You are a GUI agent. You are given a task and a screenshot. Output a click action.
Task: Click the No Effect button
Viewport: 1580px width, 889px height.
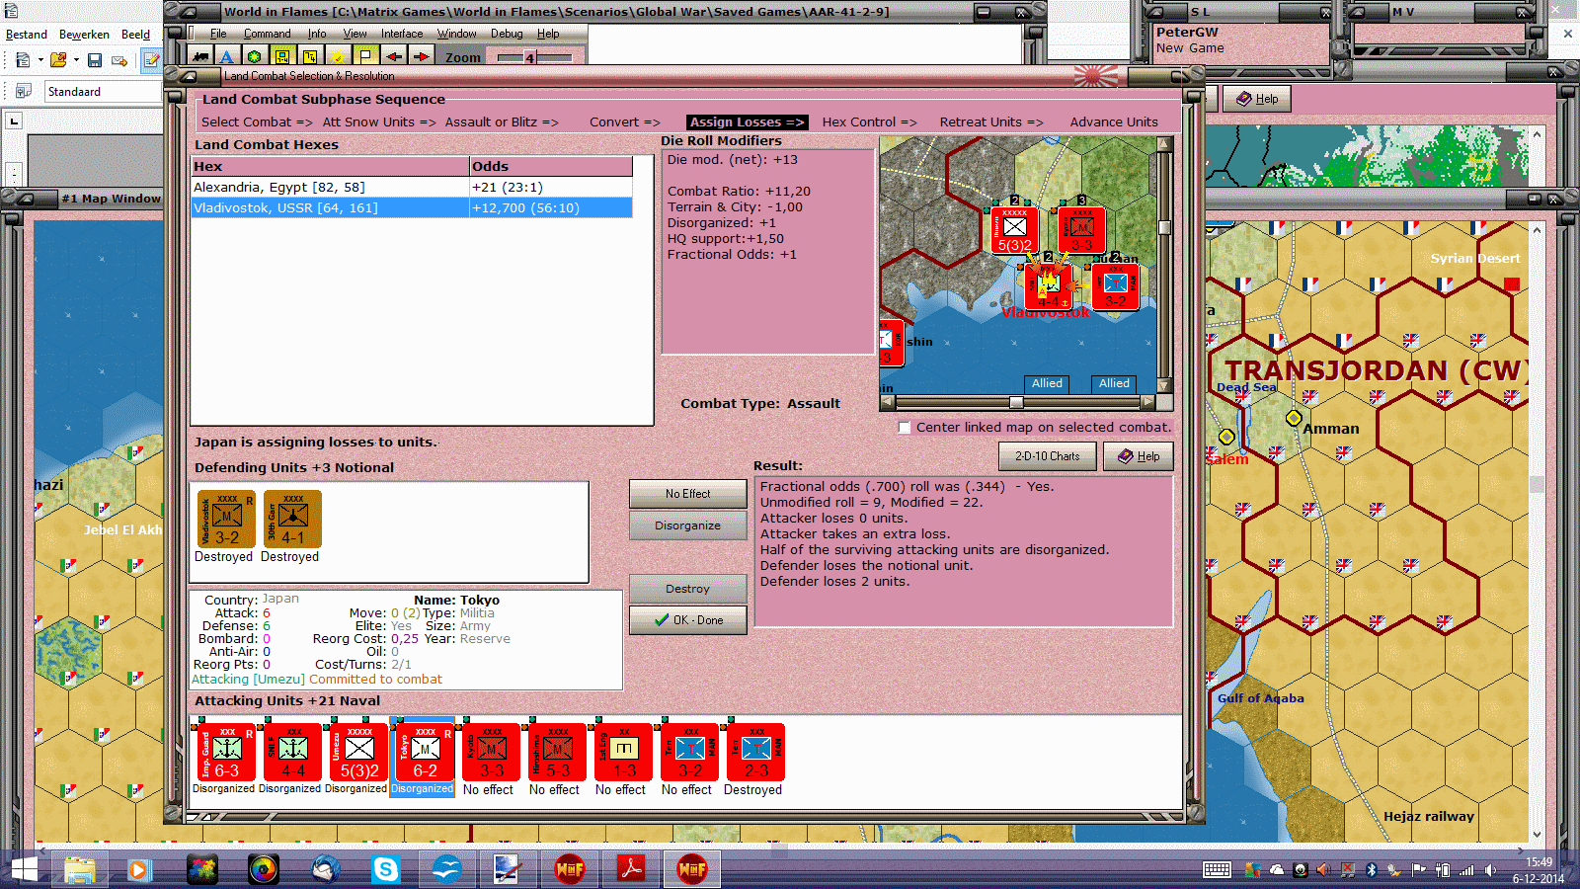click(687, 494)
